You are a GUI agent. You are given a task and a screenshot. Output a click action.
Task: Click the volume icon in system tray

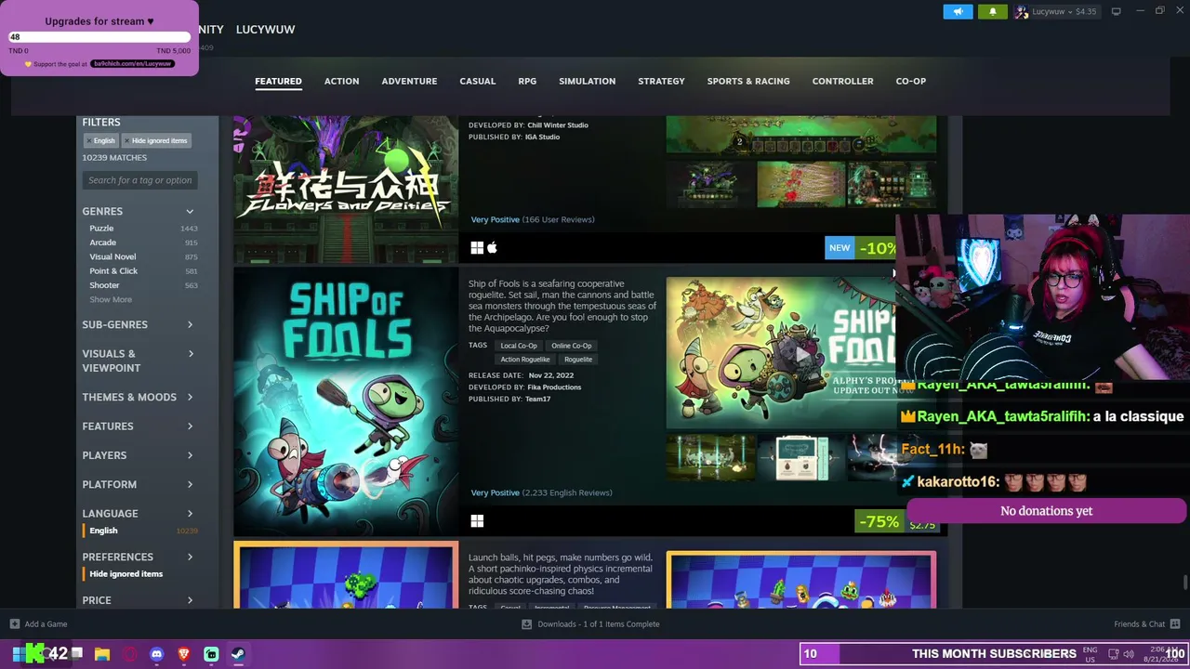tap(1129, 654)
